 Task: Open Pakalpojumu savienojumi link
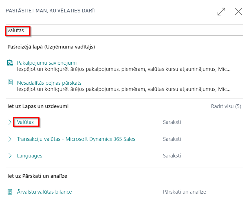coord(47,63)
